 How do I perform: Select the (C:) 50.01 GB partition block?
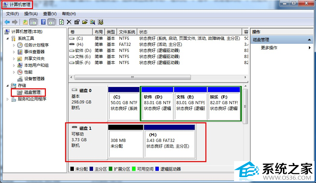124,103
